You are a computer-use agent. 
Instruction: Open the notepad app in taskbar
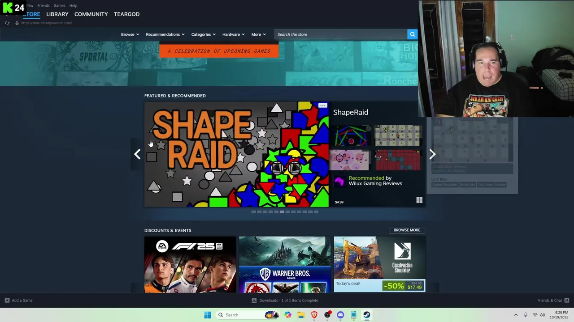(x=353, y=315)
